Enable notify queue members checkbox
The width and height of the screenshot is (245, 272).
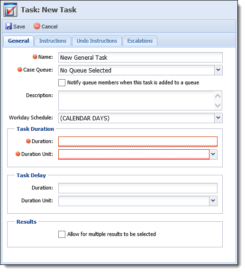[x=62, y=82]
